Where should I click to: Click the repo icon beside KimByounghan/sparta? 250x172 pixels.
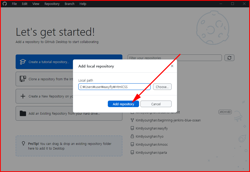132,152
